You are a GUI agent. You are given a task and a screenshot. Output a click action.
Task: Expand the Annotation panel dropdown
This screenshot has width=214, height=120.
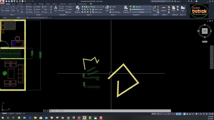[64, 15]
